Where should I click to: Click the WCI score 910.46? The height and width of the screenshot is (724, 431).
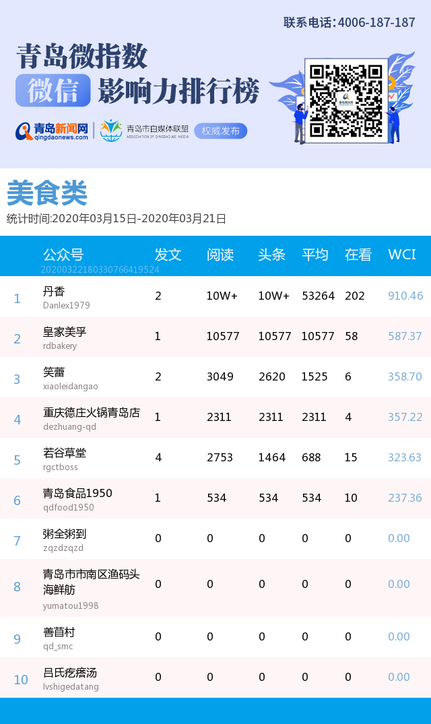(405, 296)
